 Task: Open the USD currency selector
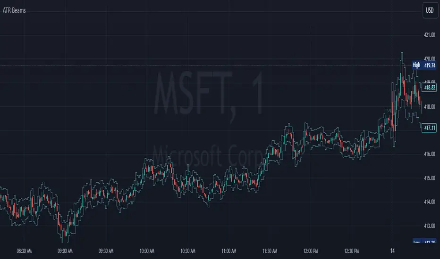point(429,10)
